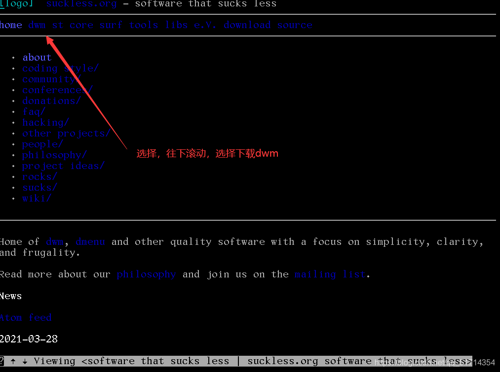The height and width of the screenshot is (372, 500).
Task: Click the up arrow in status bar
Action: point(13,361)
